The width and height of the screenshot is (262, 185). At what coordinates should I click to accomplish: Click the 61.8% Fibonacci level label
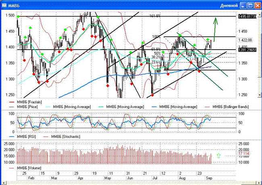[x=156, y=49]
